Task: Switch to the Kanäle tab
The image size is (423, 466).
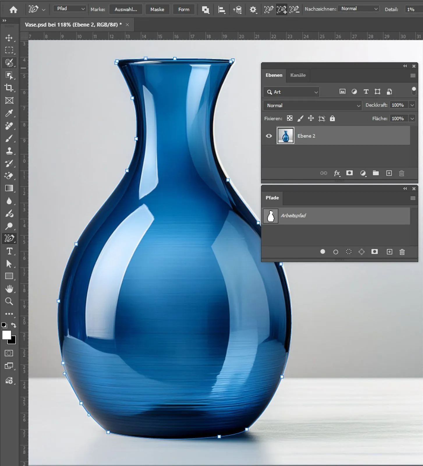Action: tap(298, 75)
